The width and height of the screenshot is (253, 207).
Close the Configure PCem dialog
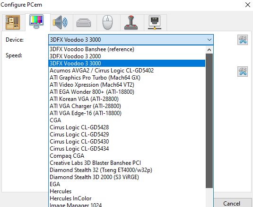[248, 5]
